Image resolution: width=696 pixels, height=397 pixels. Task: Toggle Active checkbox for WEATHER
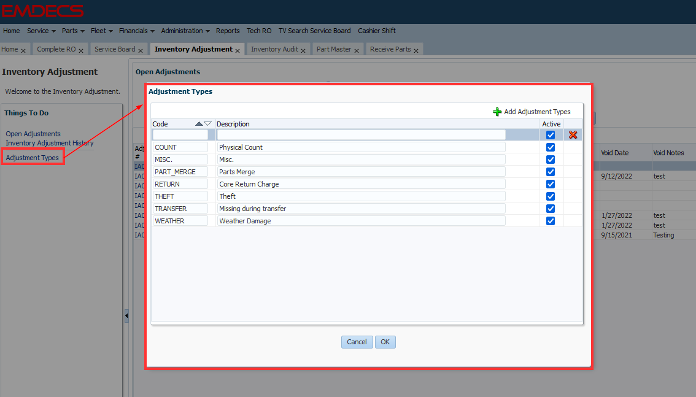[x=551, y=221]
